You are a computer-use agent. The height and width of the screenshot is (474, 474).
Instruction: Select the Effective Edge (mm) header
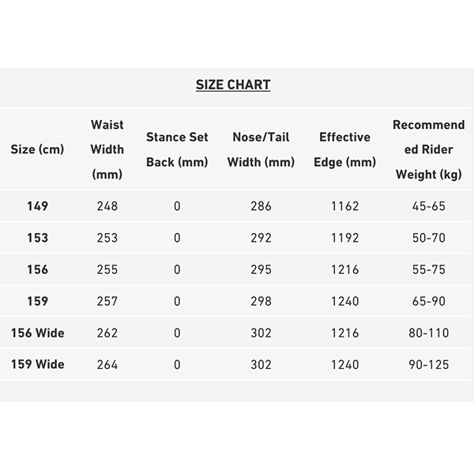tap(344, 149)
